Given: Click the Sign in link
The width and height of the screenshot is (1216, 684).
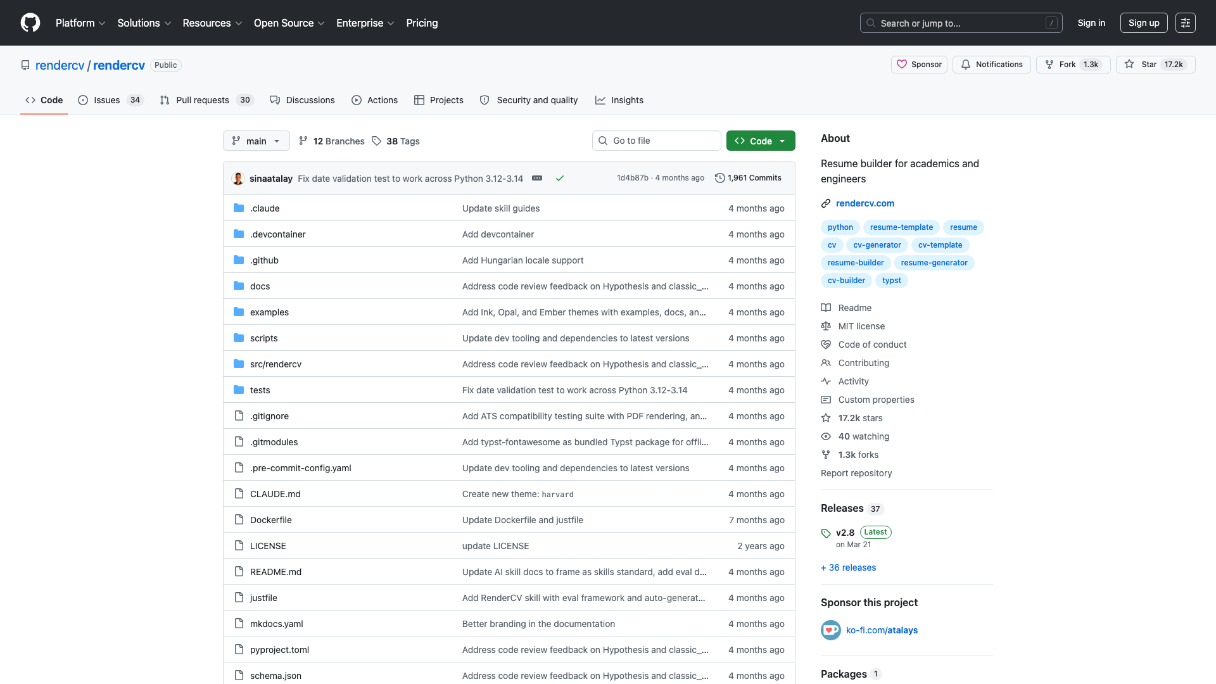Looking at the screenshot, I should point(1091,23).
